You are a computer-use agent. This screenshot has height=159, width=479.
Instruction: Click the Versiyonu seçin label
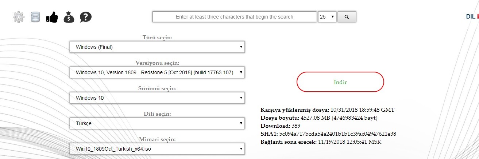click(x=157, y=63)
